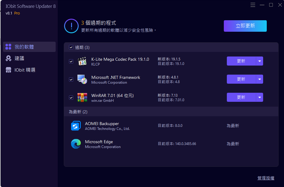Screen dimensions: 284x187
Task: Click the AOMEI Backupper icon
Action: (76, 126)
